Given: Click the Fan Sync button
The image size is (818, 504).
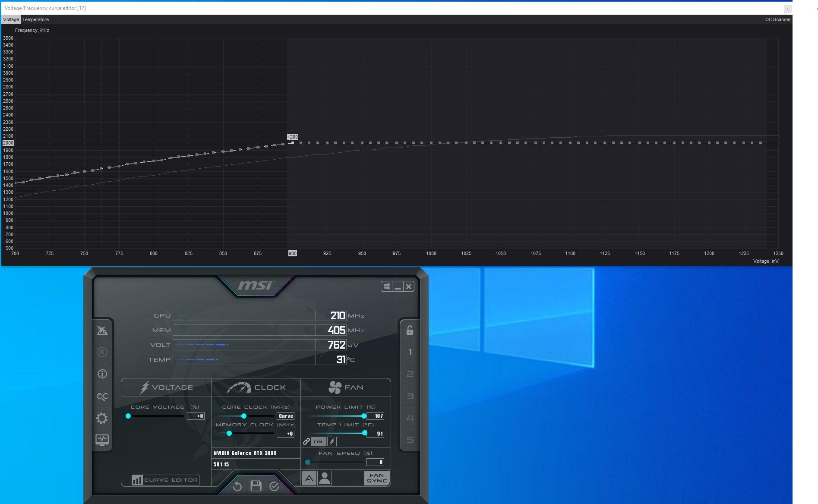Looking at the screenshot, I should point(377,478).
